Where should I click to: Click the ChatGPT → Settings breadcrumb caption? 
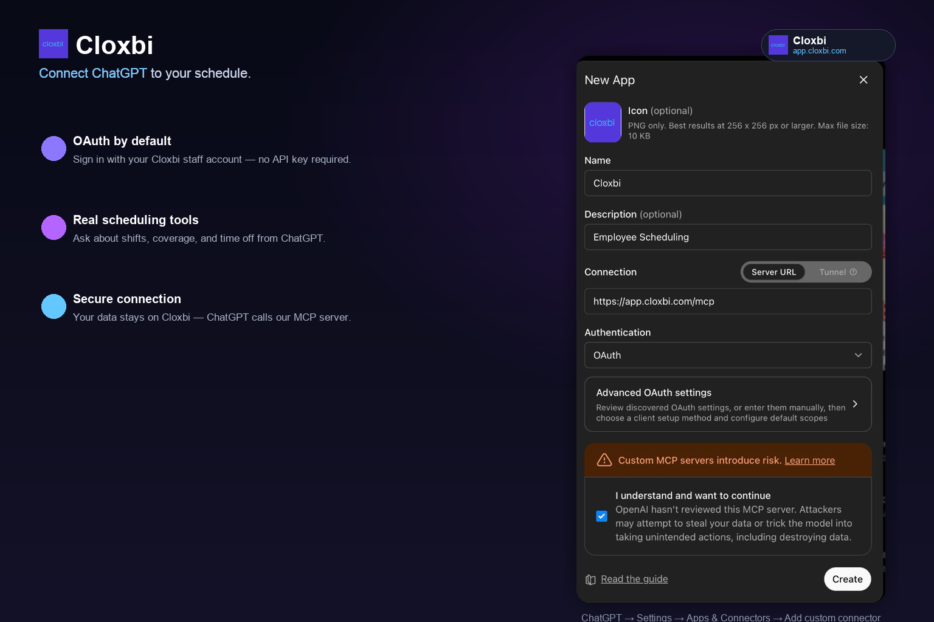pos(731,617)
